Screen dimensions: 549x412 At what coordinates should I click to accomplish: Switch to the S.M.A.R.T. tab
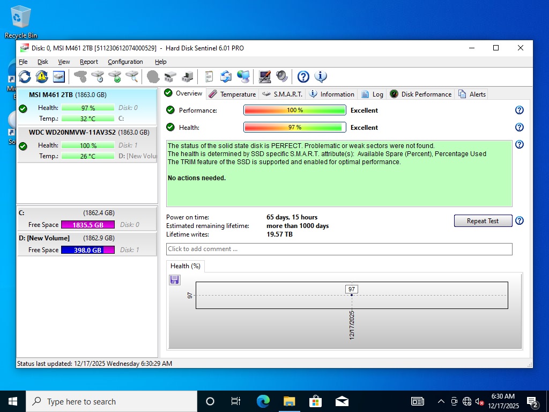click(x=282, y=94)
